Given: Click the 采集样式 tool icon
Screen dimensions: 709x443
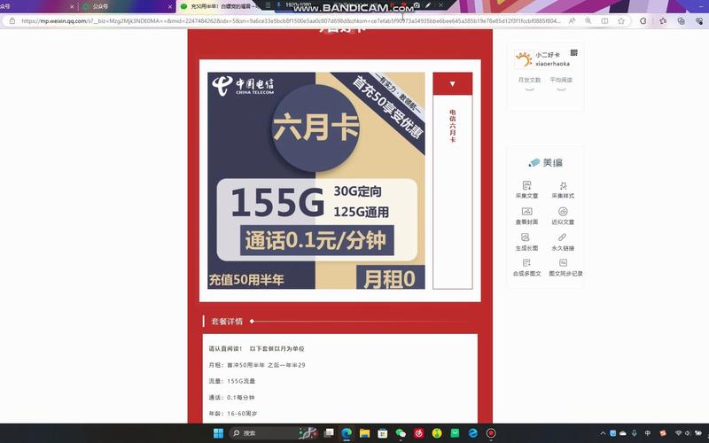Looking at the screenshot, I should click(563, 186).
